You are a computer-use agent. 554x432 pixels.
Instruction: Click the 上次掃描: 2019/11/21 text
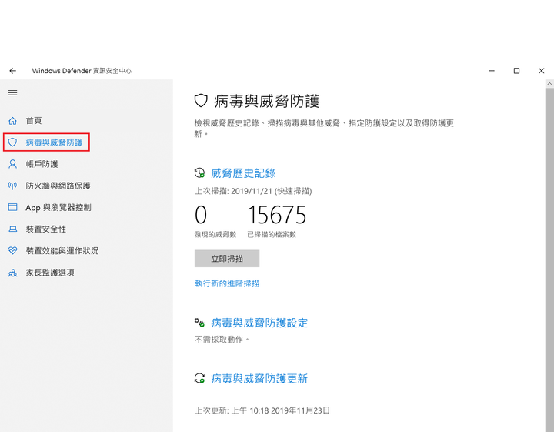coord(253,191)
